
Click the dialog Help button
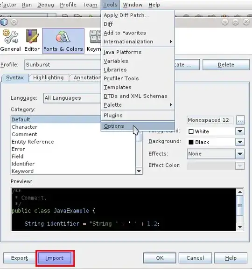(231, 258)
